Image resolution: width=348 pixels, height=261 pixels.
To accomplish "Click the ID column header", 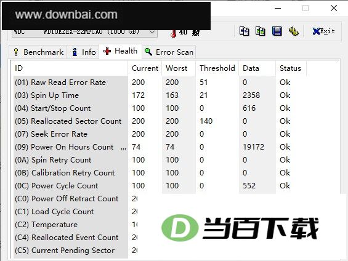I will [x=71, y=68].
